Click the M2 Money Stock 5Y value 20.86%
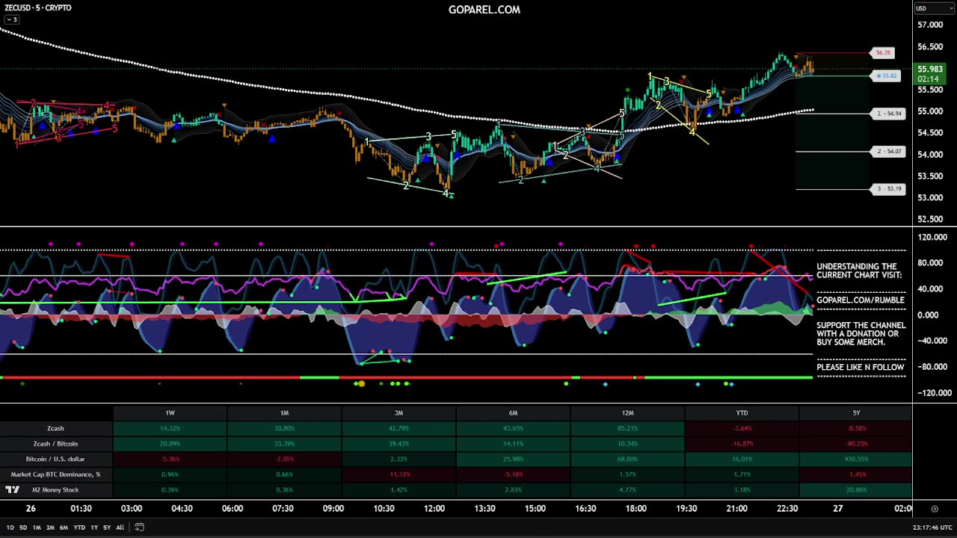 856,490
